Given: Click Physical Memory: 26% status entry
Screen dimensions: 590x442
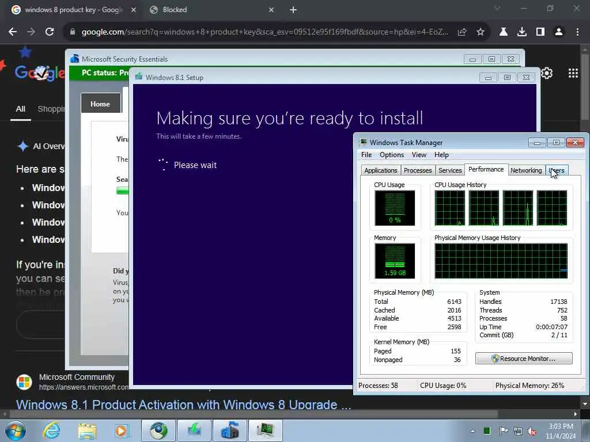Looking at the screenshot, I should (530, 386).
